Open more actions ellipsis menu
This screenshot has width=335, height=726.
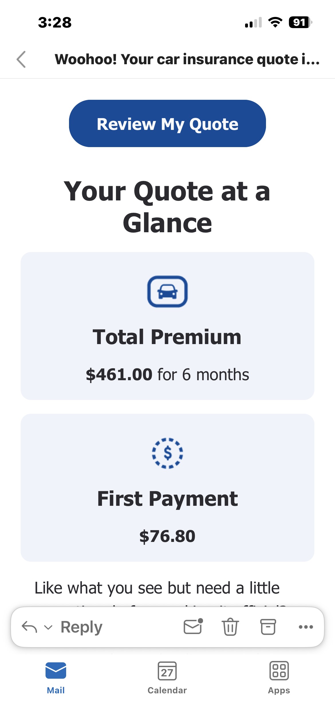click(306, 627)
